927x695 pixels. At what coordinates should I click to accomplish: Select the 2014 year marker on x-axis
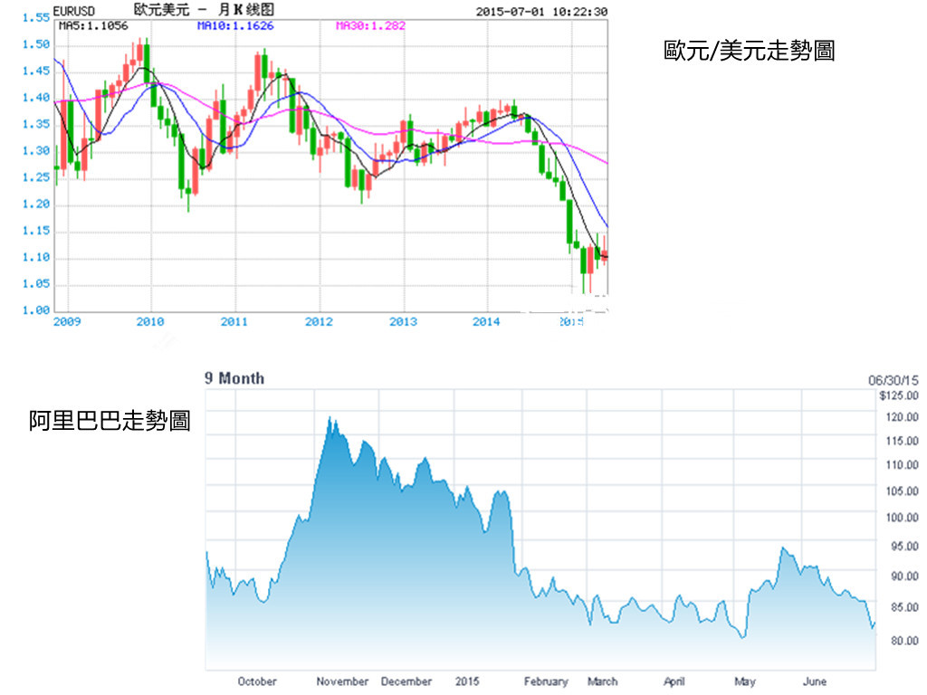pyautogui.click(x=487, y=321)
